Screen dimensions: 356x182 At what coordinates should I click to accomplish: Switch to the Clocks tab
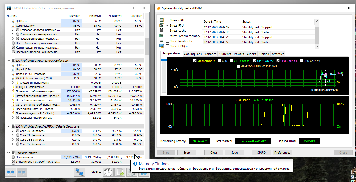tap(251, 54)
